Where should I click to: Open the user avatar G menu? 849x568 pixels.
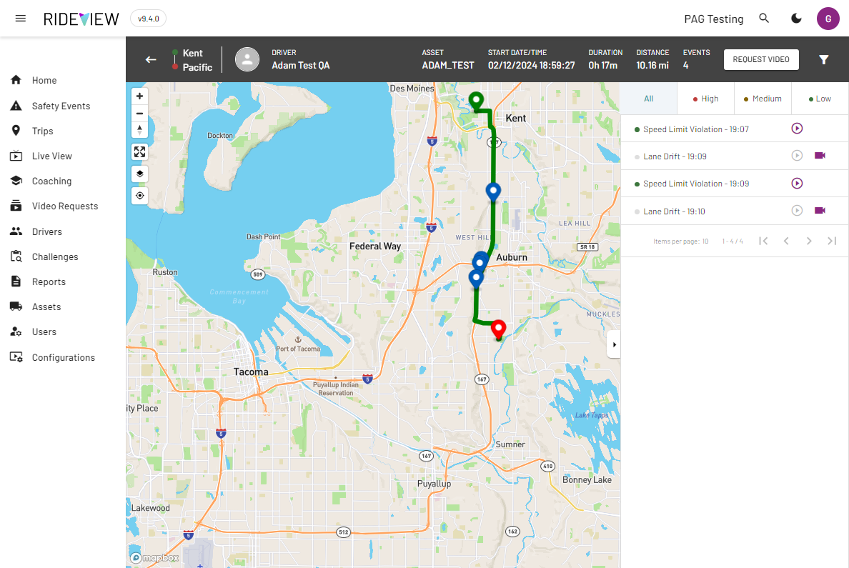point(828,19)
